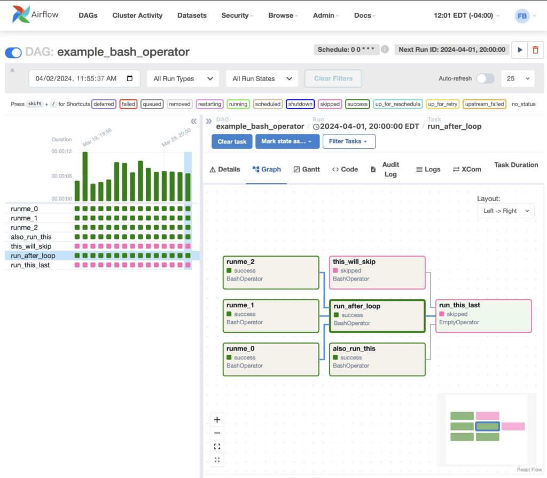547x478 pixels.
Task: Change graph layout via the Left -> Right dropdown
Action: pyautogui.click(x=505, y=211)
